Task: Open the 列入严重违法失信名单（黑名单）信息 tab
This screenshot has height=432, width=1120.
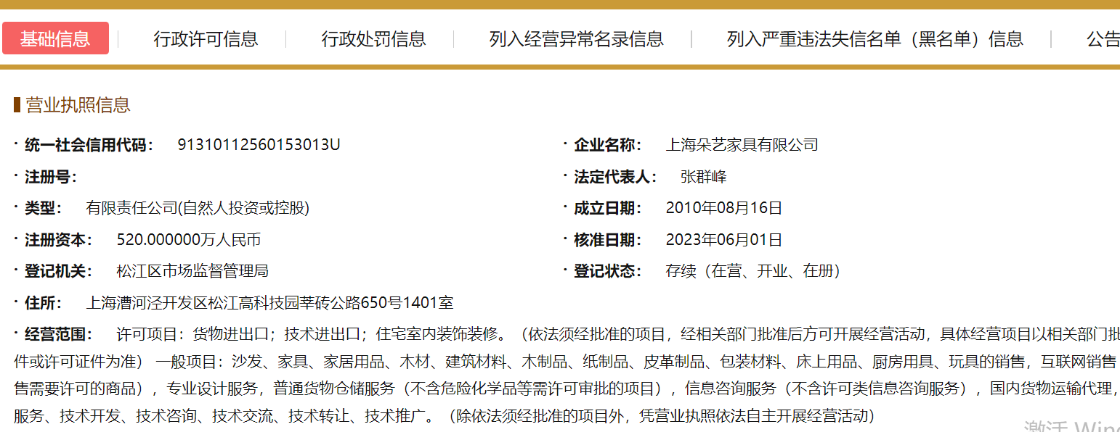Action: [x=875, y=39]
